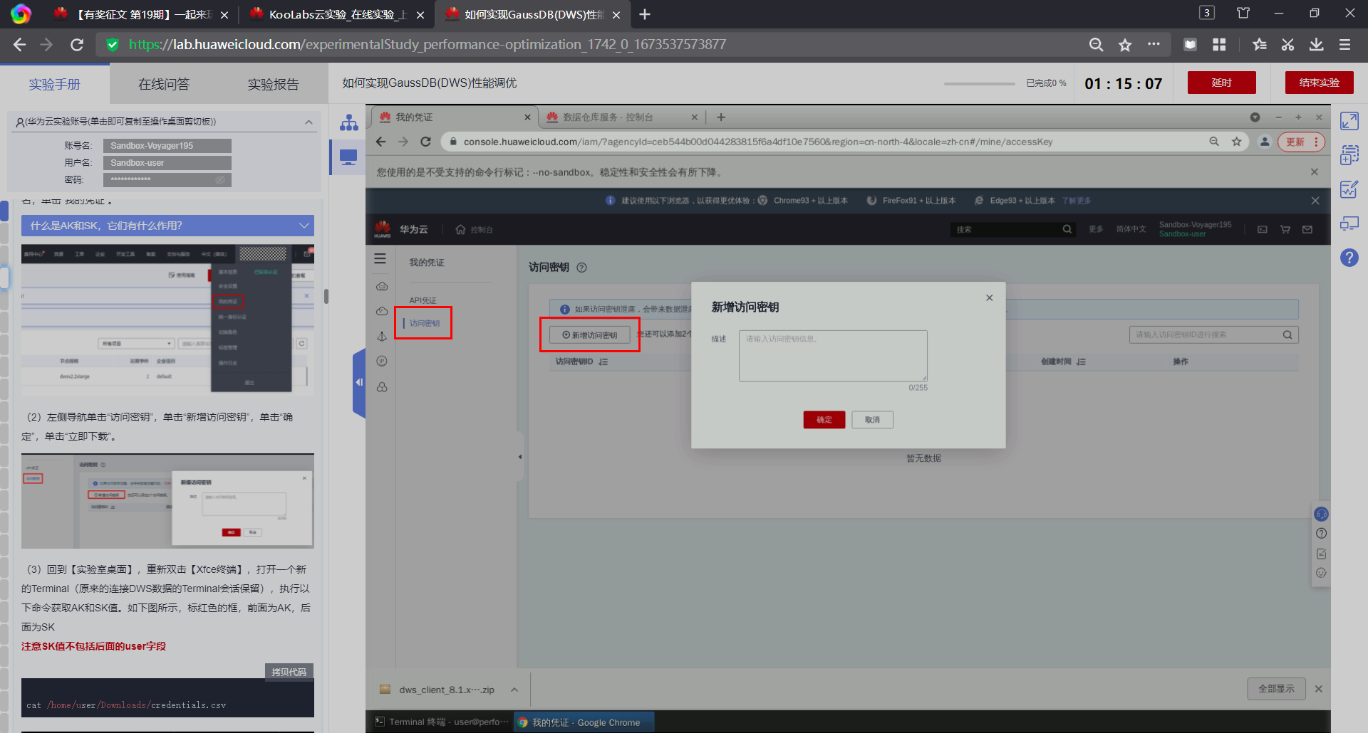Click the fullscreen expand icon in right sidebar
This screenshot has height=733, width=1368.
point(1349,121)
